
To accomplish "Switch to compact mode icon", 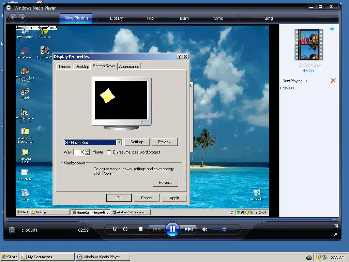I will point(336,234).
